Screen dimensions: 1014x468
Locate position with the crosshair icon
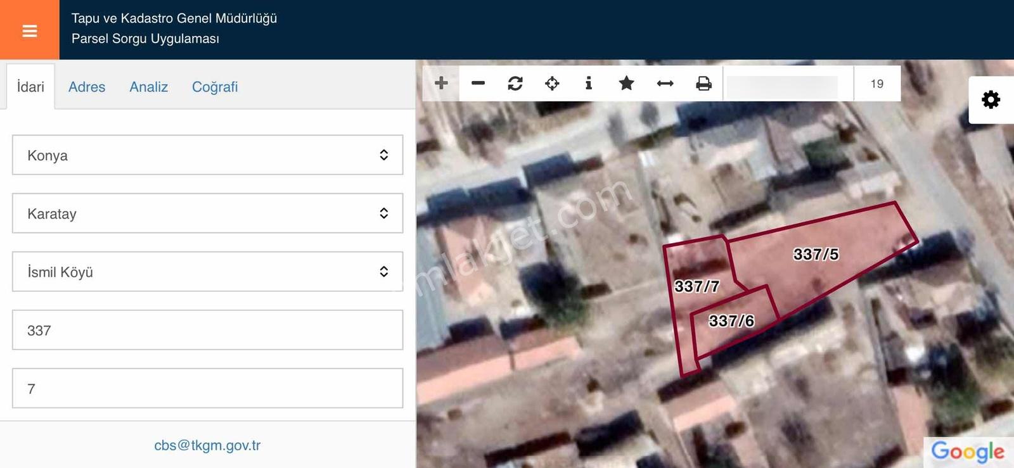[x=552, y=83]
